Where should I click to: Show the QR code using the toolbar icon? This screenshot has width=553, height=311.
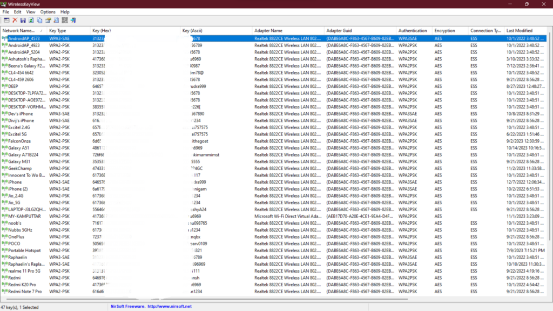coord(65,20)
